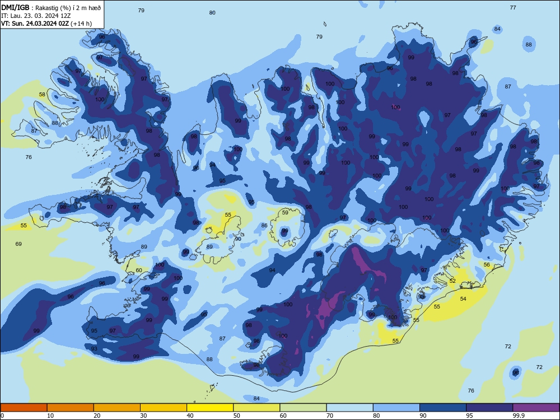Select the 20–30 legend color block
Screen dimensions: 560x420
click(x=117, y=408)
